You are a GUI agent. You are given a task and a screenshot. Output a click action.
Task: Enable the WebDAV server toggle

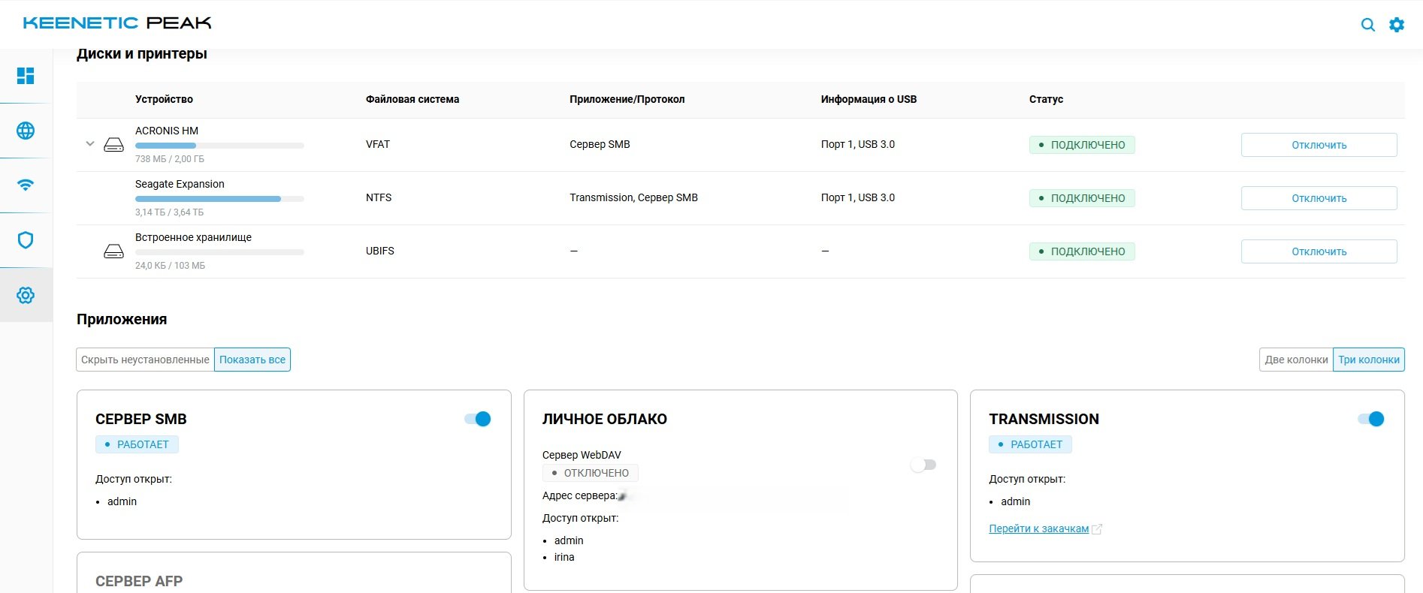click(923, 465)
